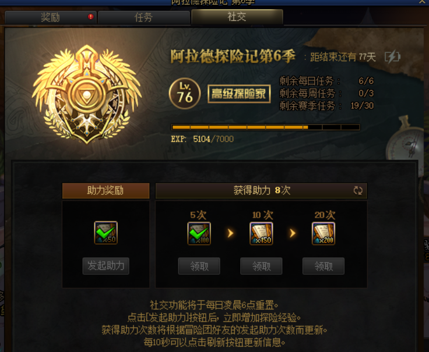
Task: Click the refresh icon beside 获得助力 8次
Action: click(x=358, y=190)
